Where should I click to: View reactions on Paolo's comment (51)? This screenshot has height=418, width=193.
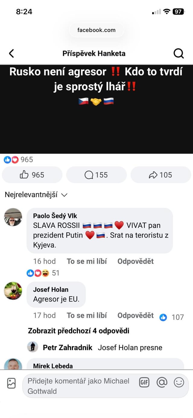tap(43, 273)
